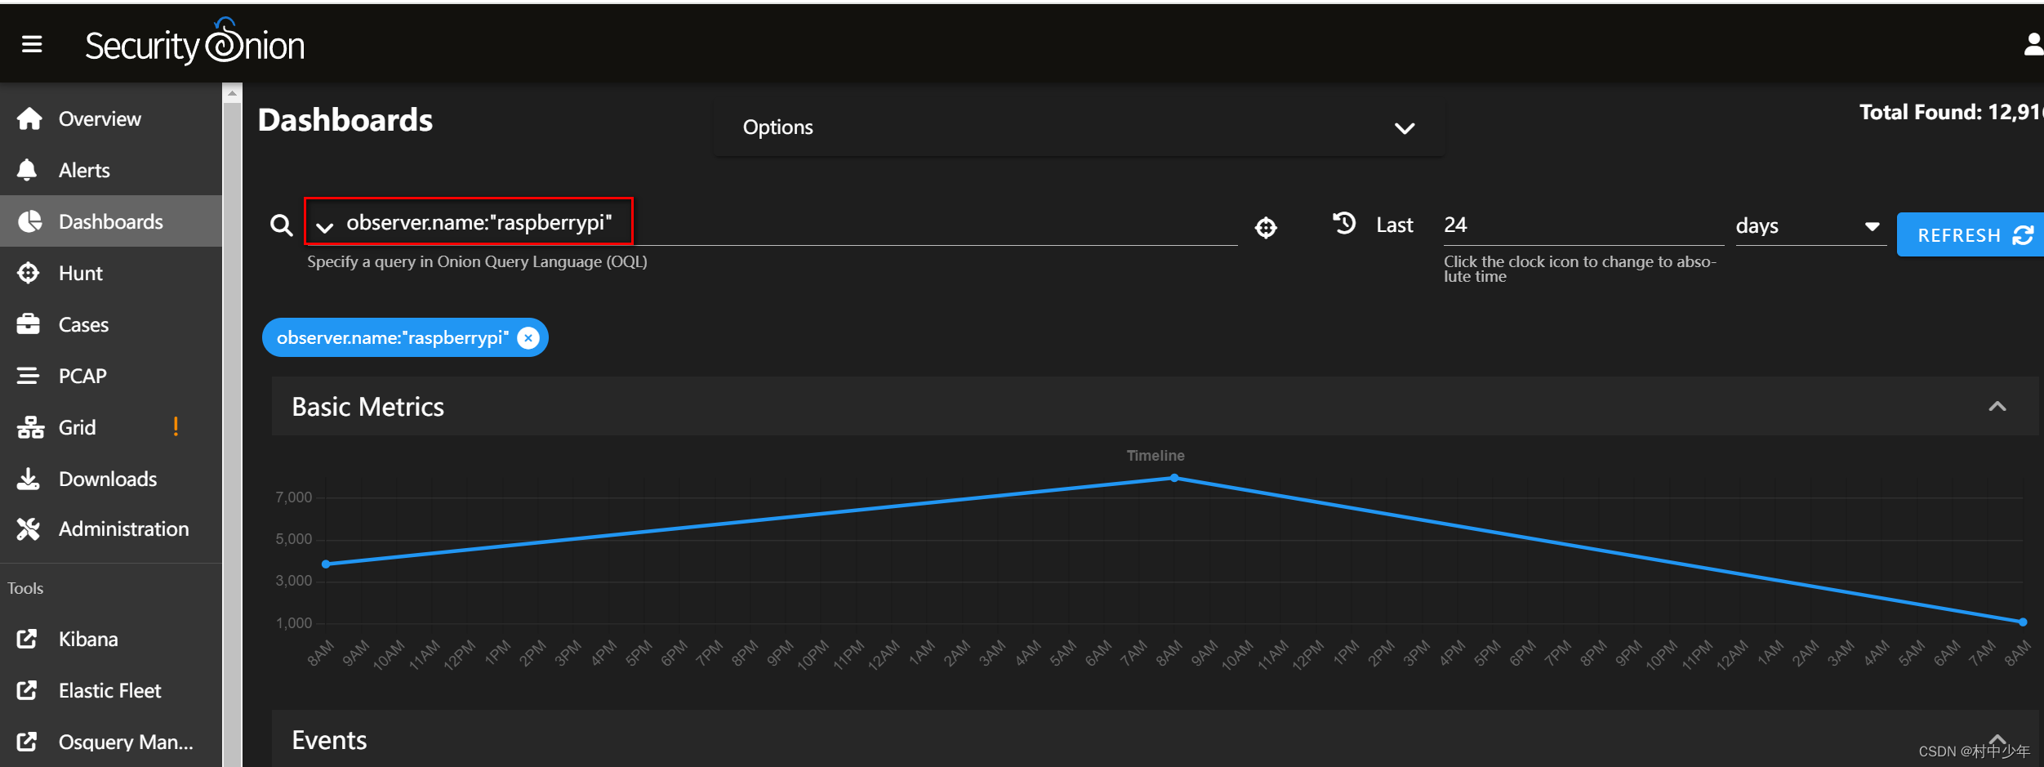Click the clock icon for absolute time

point(1344,223)
